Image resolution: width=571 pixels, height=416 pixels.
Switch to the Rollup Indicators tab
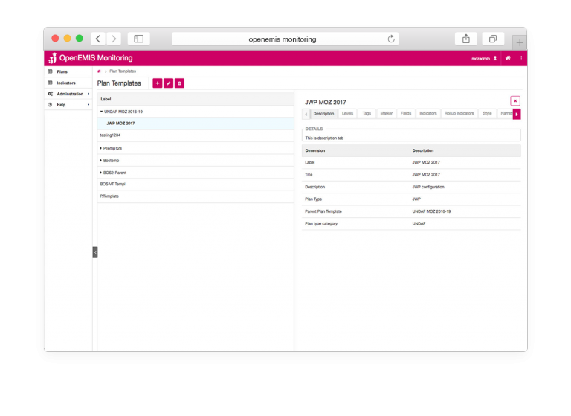459,114
